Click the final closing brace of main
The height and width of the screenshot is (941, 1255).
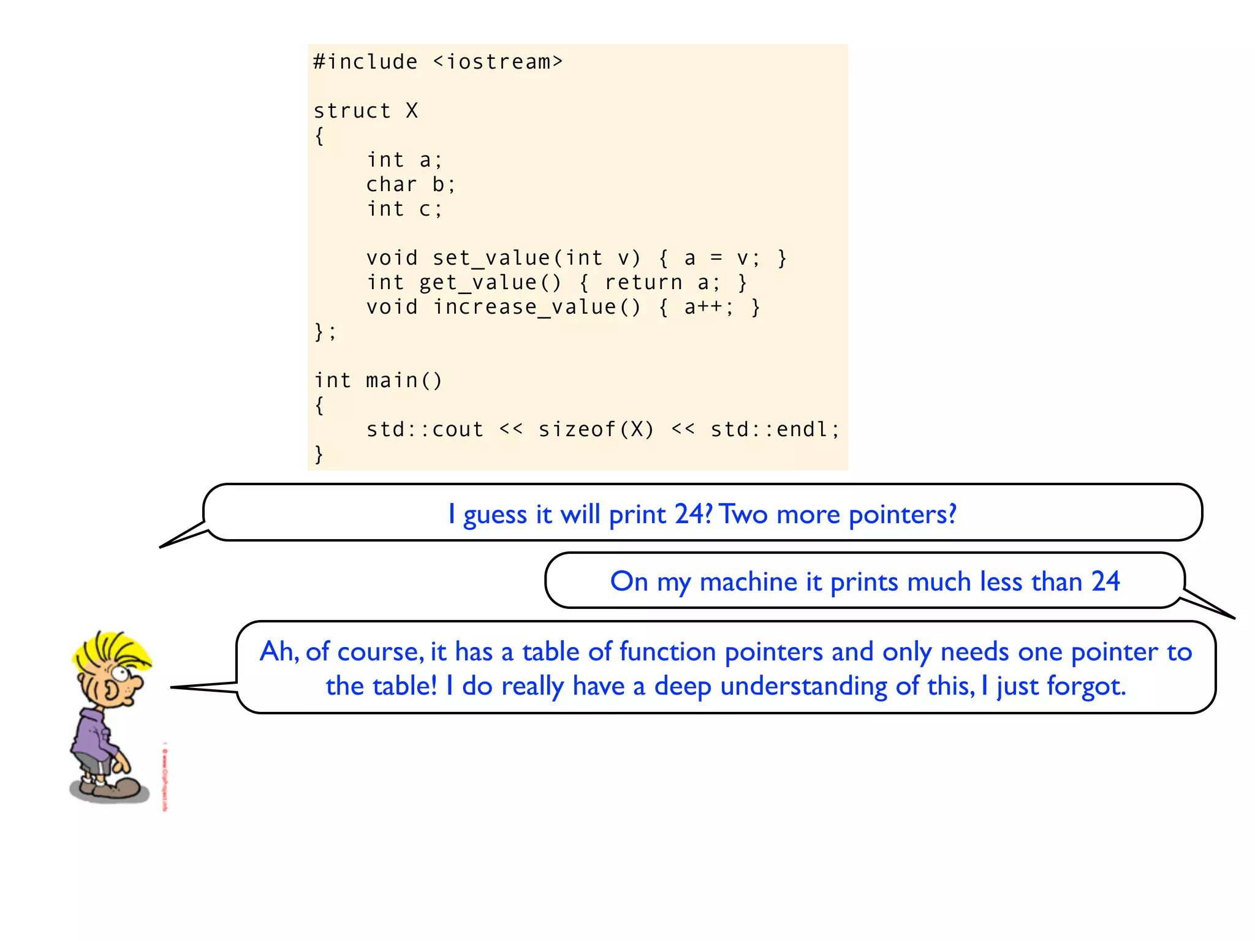(x=319, y=454)
